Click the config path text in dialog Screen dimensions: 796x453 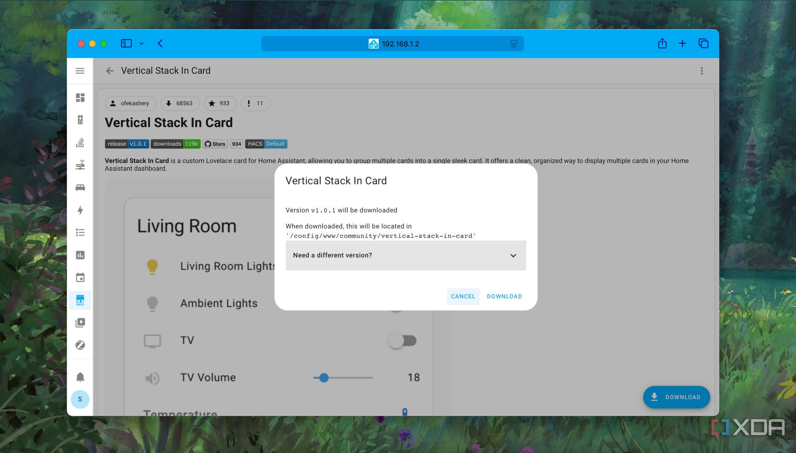[x=381, y=236]
